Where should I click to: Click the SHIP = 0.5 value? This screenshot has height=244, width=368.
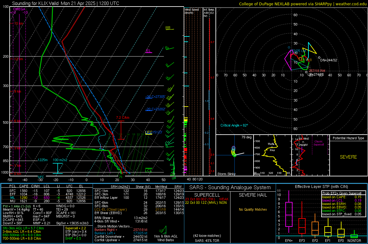click(x=73, y=239)
